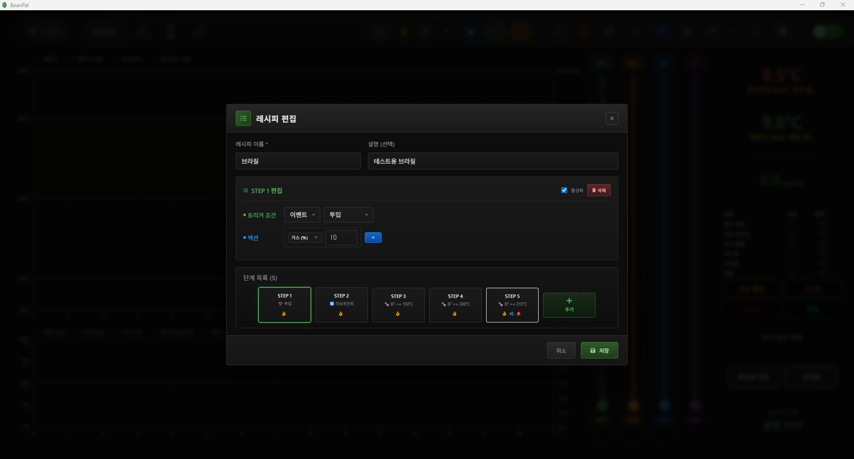This screenshot has height=459, width=854.
Task: Click the red bell icon on STEP 5
Action: [x=519, y=314]
